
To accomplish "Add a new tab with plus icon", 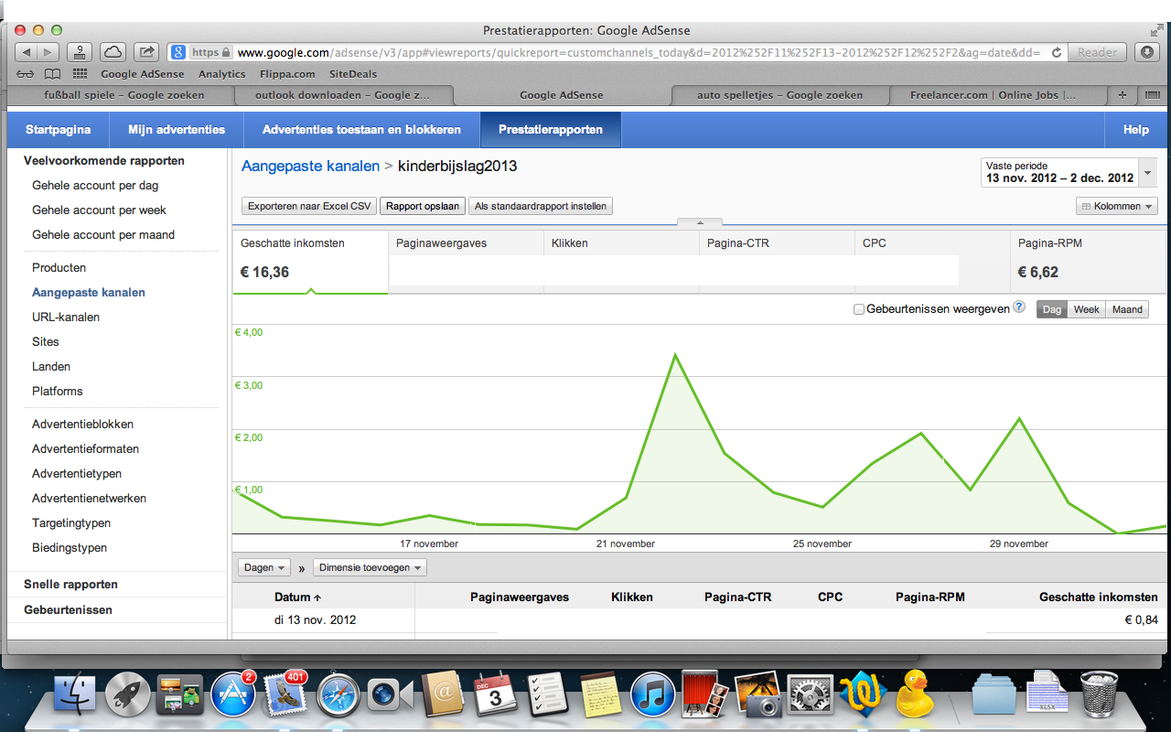I will (1122, 94).
